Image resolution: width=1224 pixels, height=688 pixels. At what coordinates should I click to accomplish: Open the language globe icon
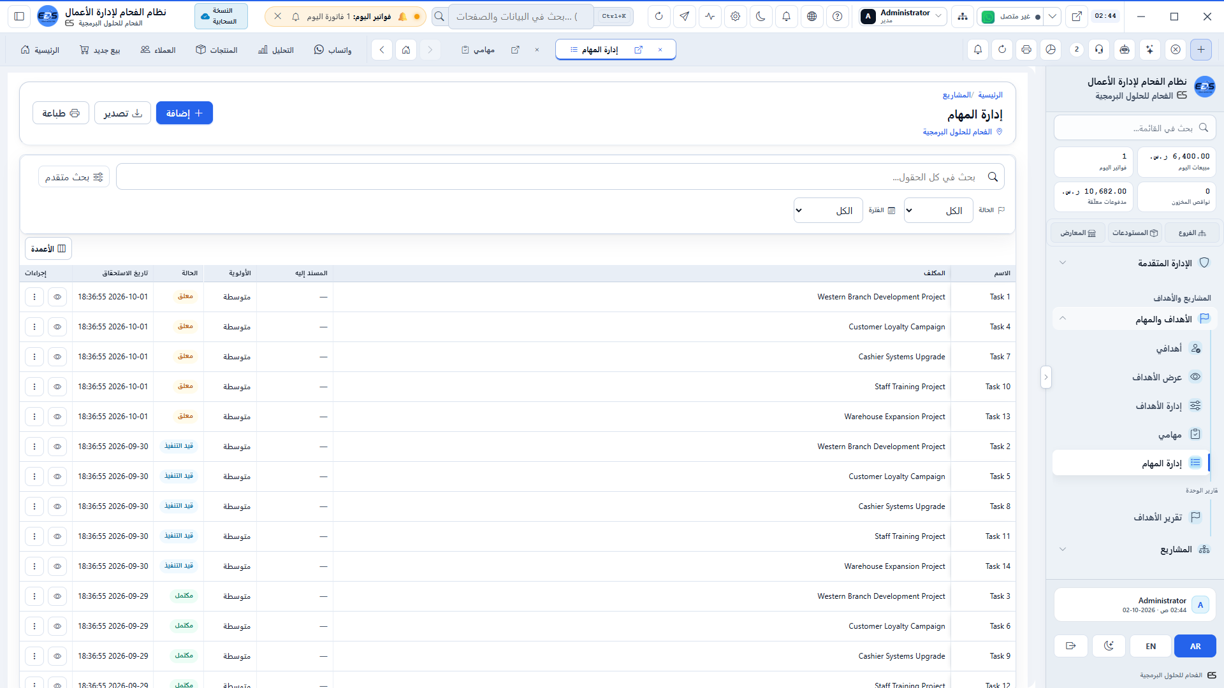pos(812,17)
